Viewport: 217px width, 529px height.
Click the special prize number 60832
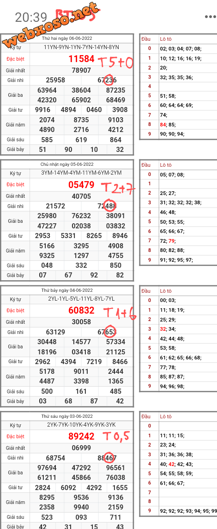coord(81,310)
